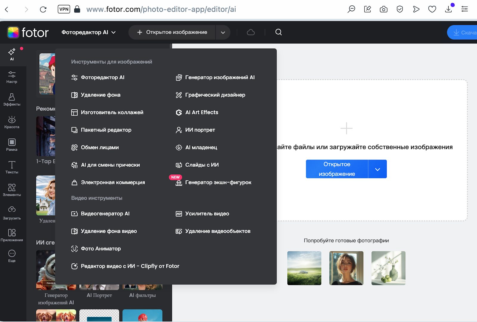Click the Fotor logo
This screenshot has height=322, width=477.
tap(28, 32)
